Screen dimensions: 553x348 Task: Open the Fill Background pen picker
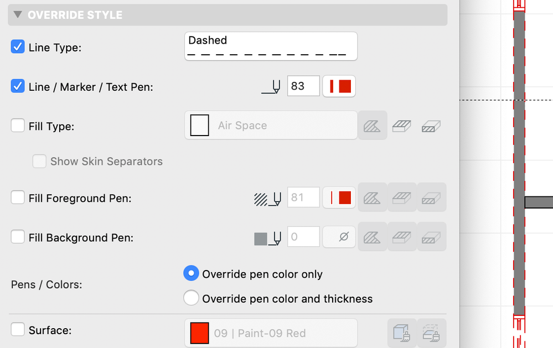pos(339,236)
